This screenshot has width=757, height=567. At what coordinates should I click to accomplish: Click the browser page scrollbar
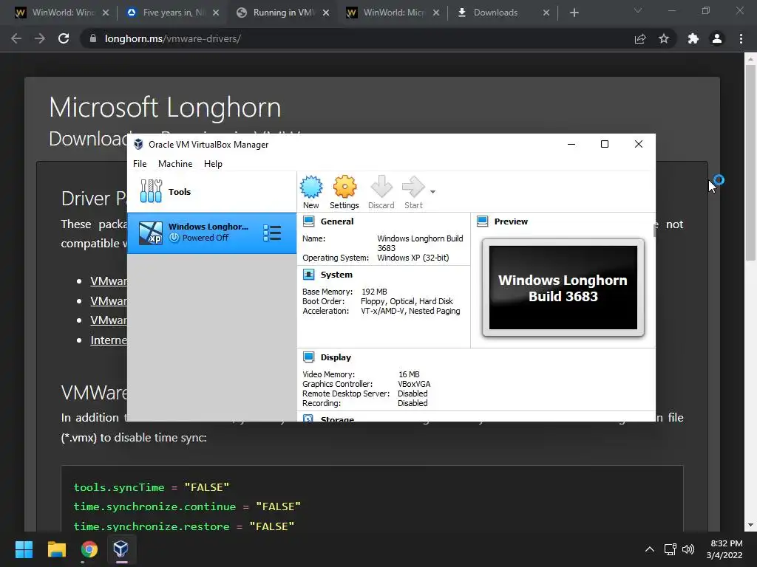tap(750, 163)
